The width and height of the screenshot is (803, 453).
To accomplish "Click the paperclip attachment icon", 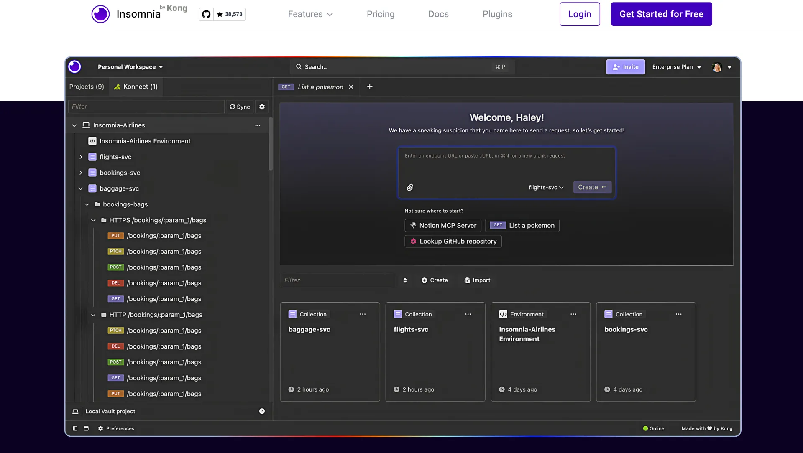I will click(410, 187).
